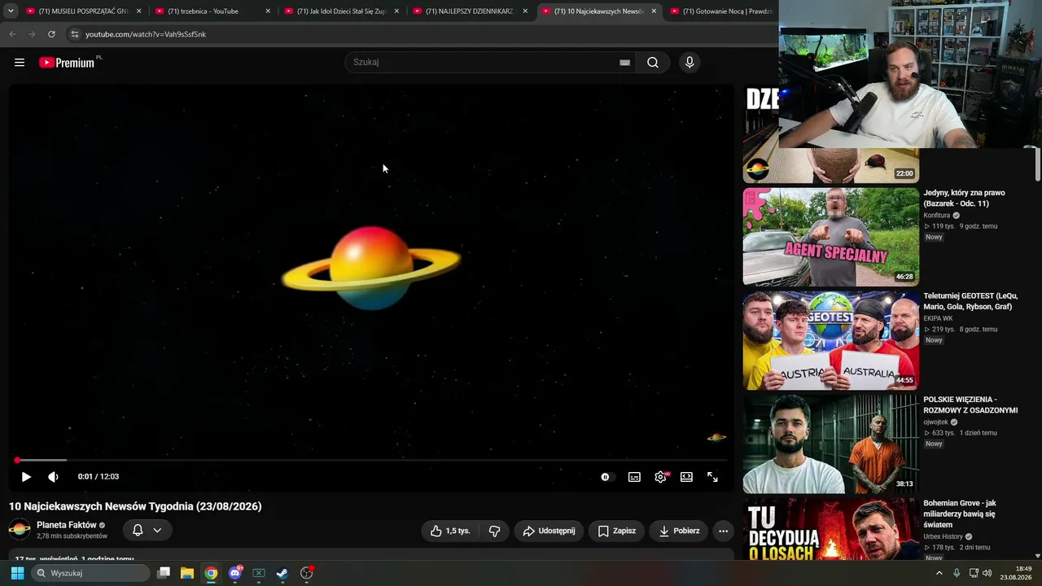Viewport: 1042px width, 586px height.
Task: Open Google Chrome from the taskbar
Action: [x=211, y=573]
